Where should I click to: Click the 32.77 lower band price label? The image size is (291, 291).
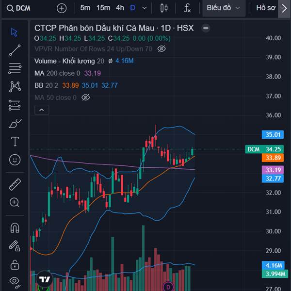tap(273, 178)
